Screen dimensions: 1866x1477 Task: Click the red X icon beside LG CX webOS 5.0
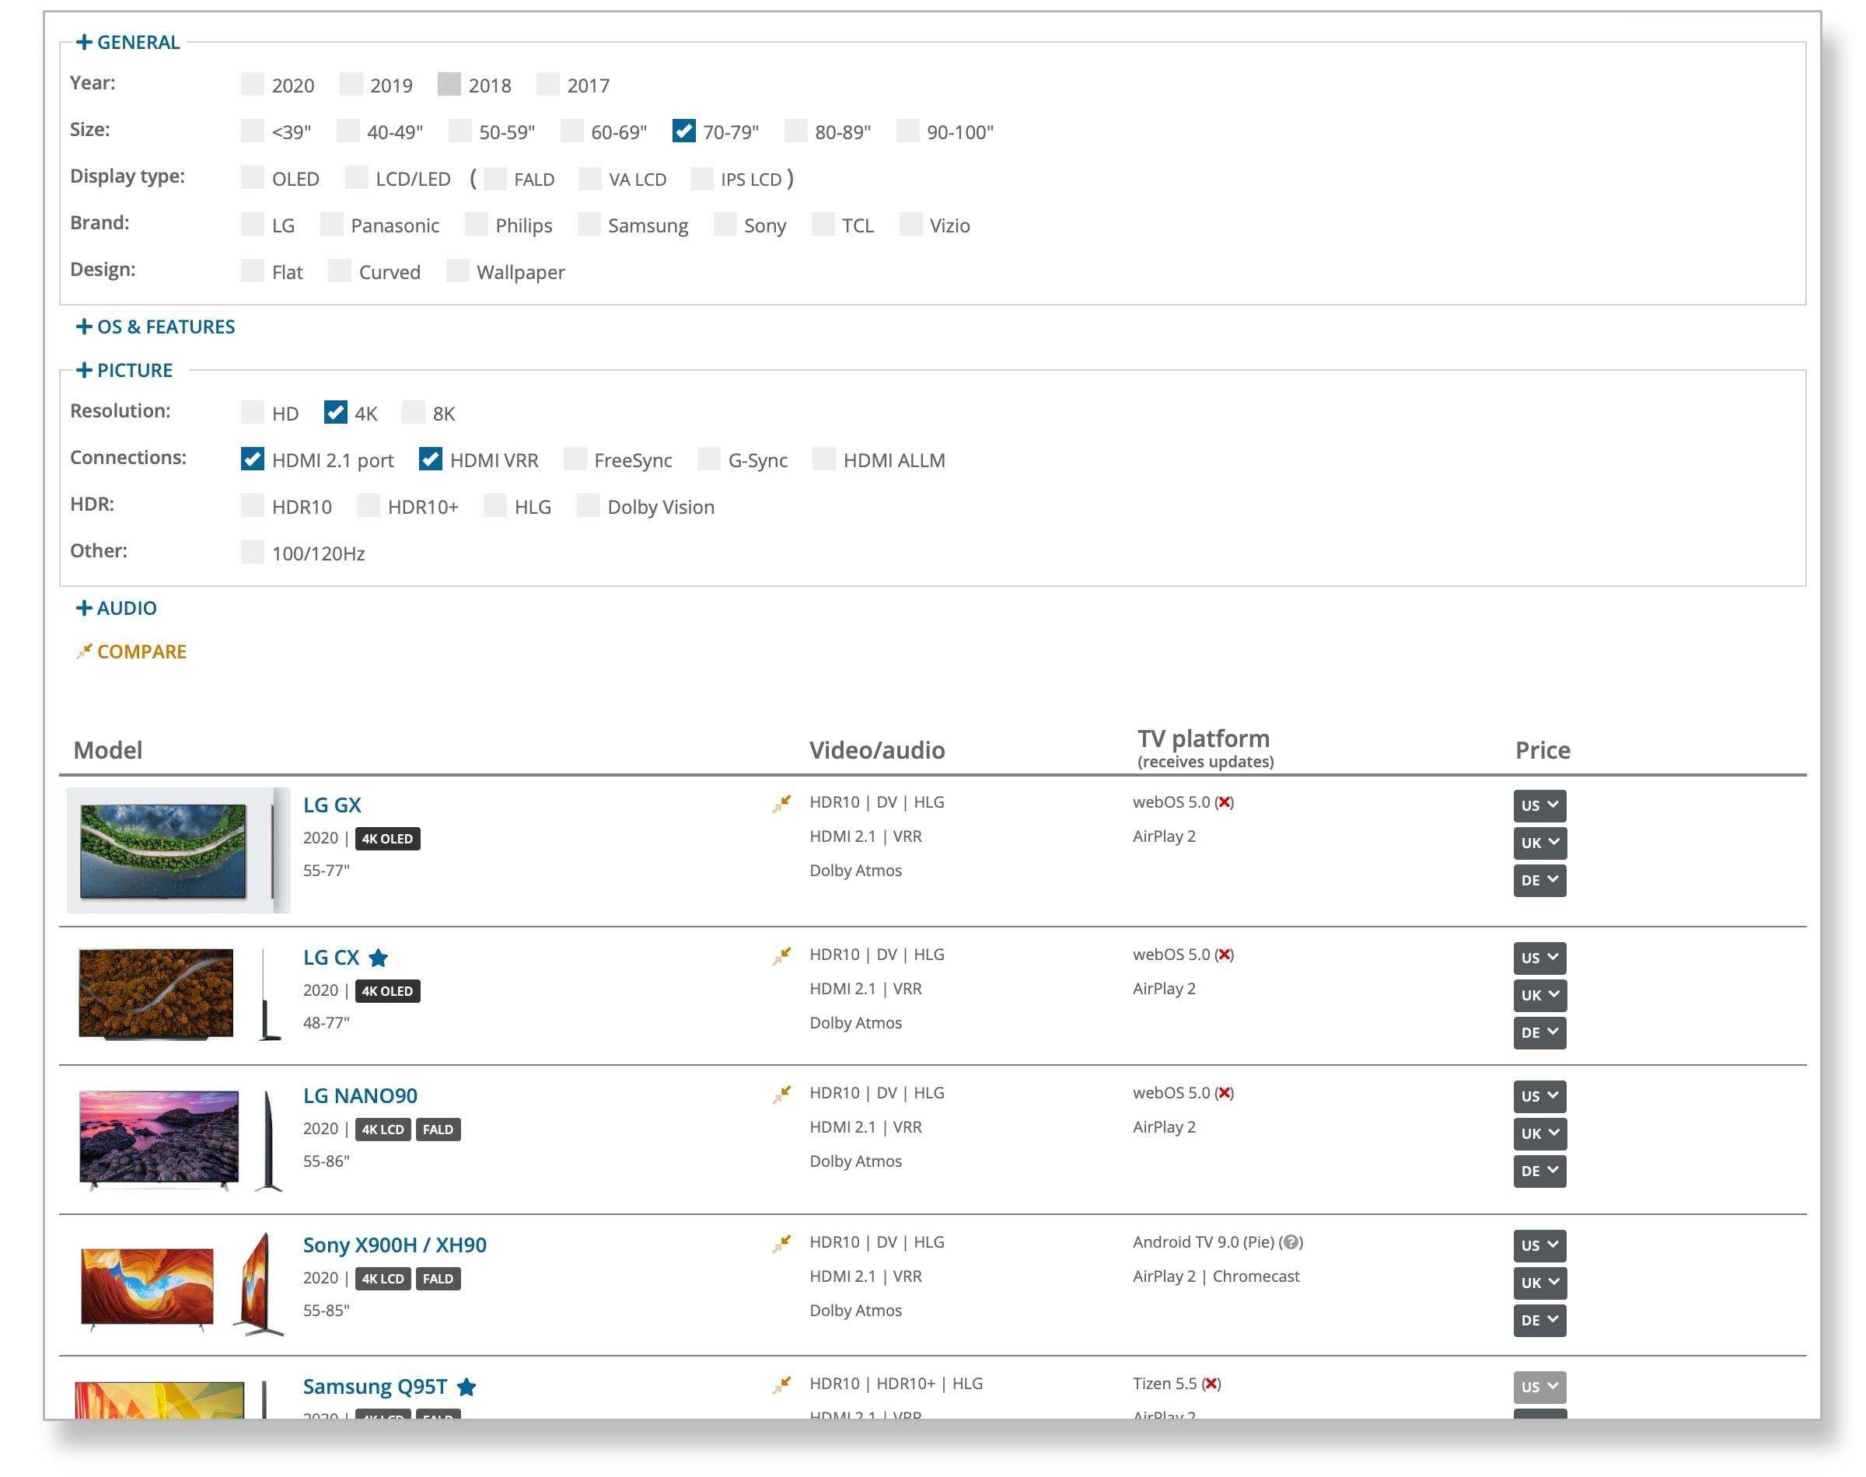click(x=1224, y=955)
